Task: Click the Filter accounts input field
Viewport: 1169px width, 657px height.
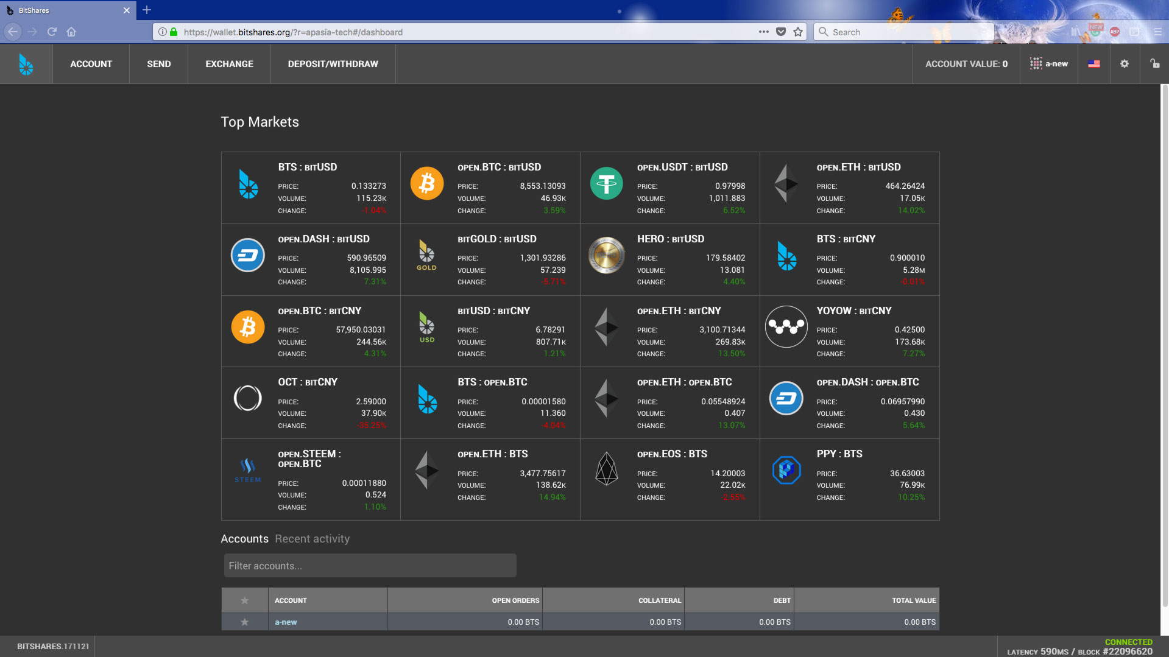Action: pos(370,566)
